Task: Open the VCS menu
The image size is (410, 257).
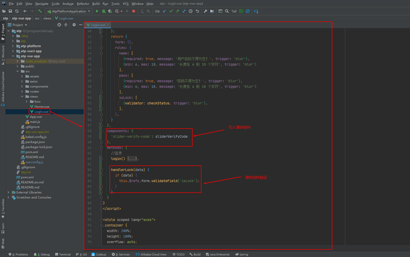Action: [126, 4]
